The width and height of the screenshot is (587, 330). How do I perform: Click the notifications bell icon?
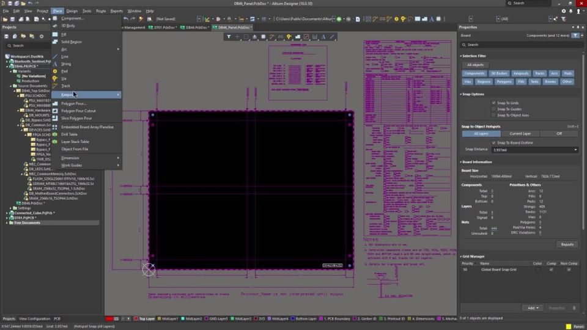click(571, 11)
